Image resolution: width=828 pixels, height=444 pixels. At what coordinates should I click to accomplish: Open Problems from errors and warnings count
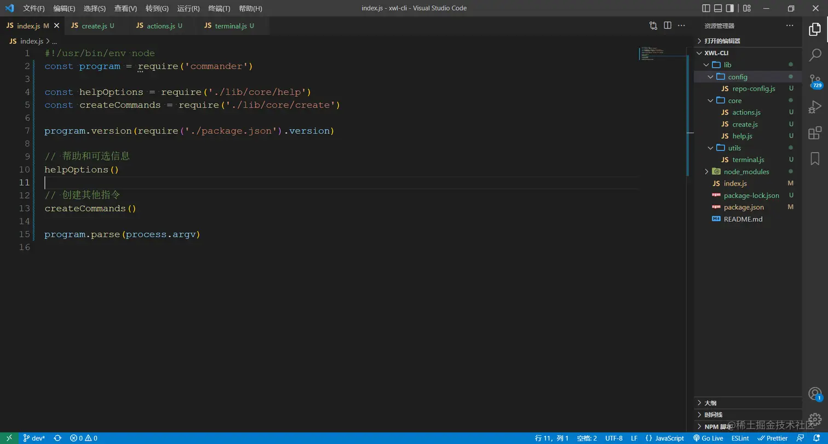click(x=84, y=438)
